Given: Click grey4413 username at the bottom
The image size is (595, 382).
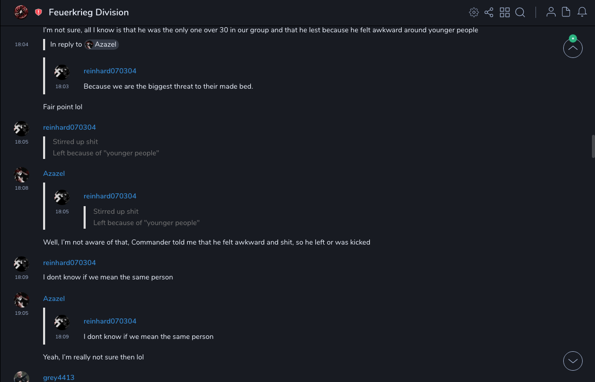Looking at the screenshot, I should pos(58,377).
